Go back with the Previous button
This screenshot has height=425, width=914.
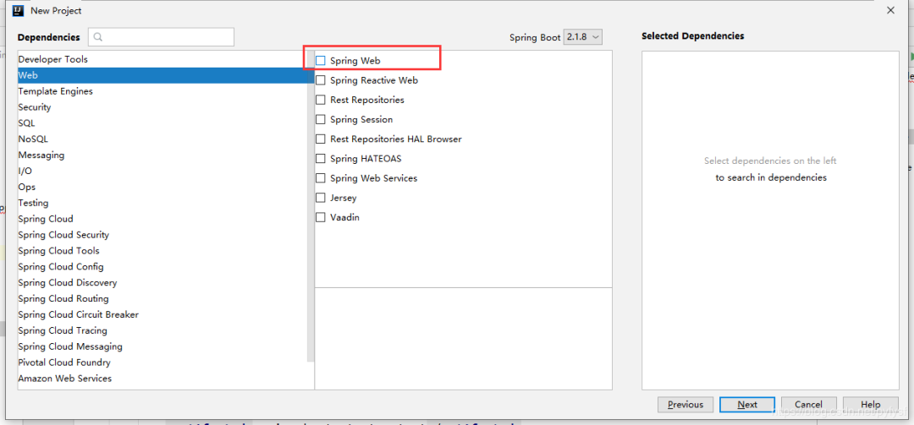tap(685, 405)
